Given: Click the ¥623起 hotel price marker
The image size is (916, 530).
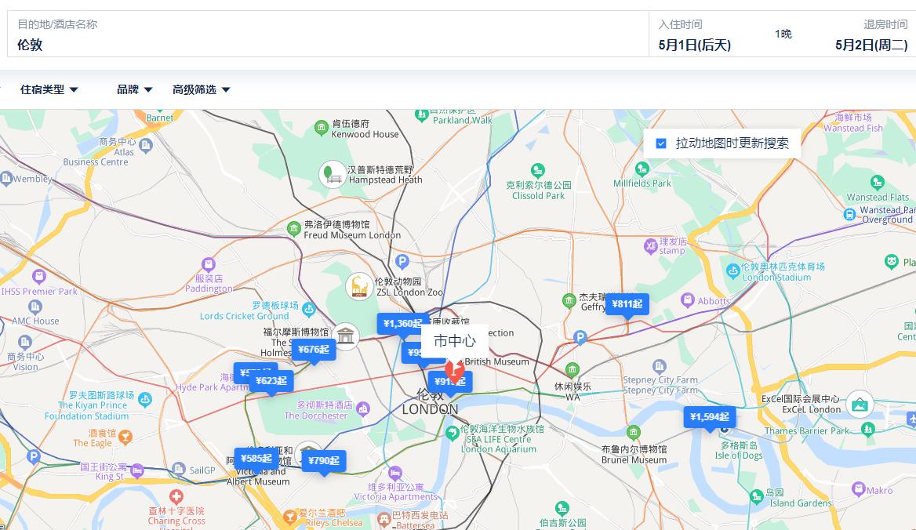Looking at the screenshot, I should (x=271, y=381).
